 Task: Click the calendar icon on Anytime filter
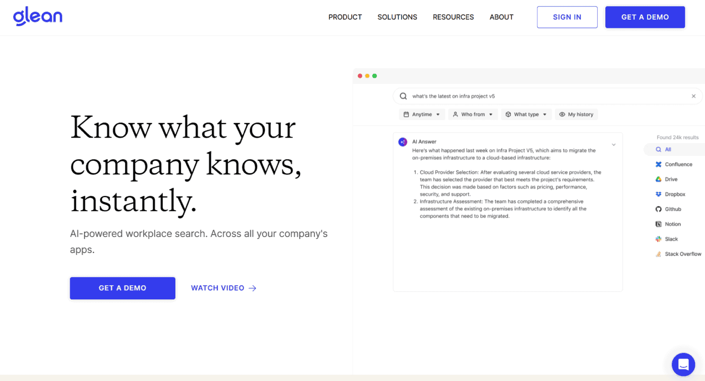click(x=406, y=115)
